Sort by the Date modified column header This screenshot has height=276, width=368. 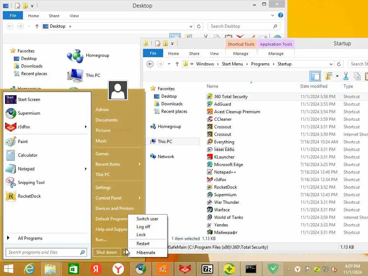[x=314, y=86]
